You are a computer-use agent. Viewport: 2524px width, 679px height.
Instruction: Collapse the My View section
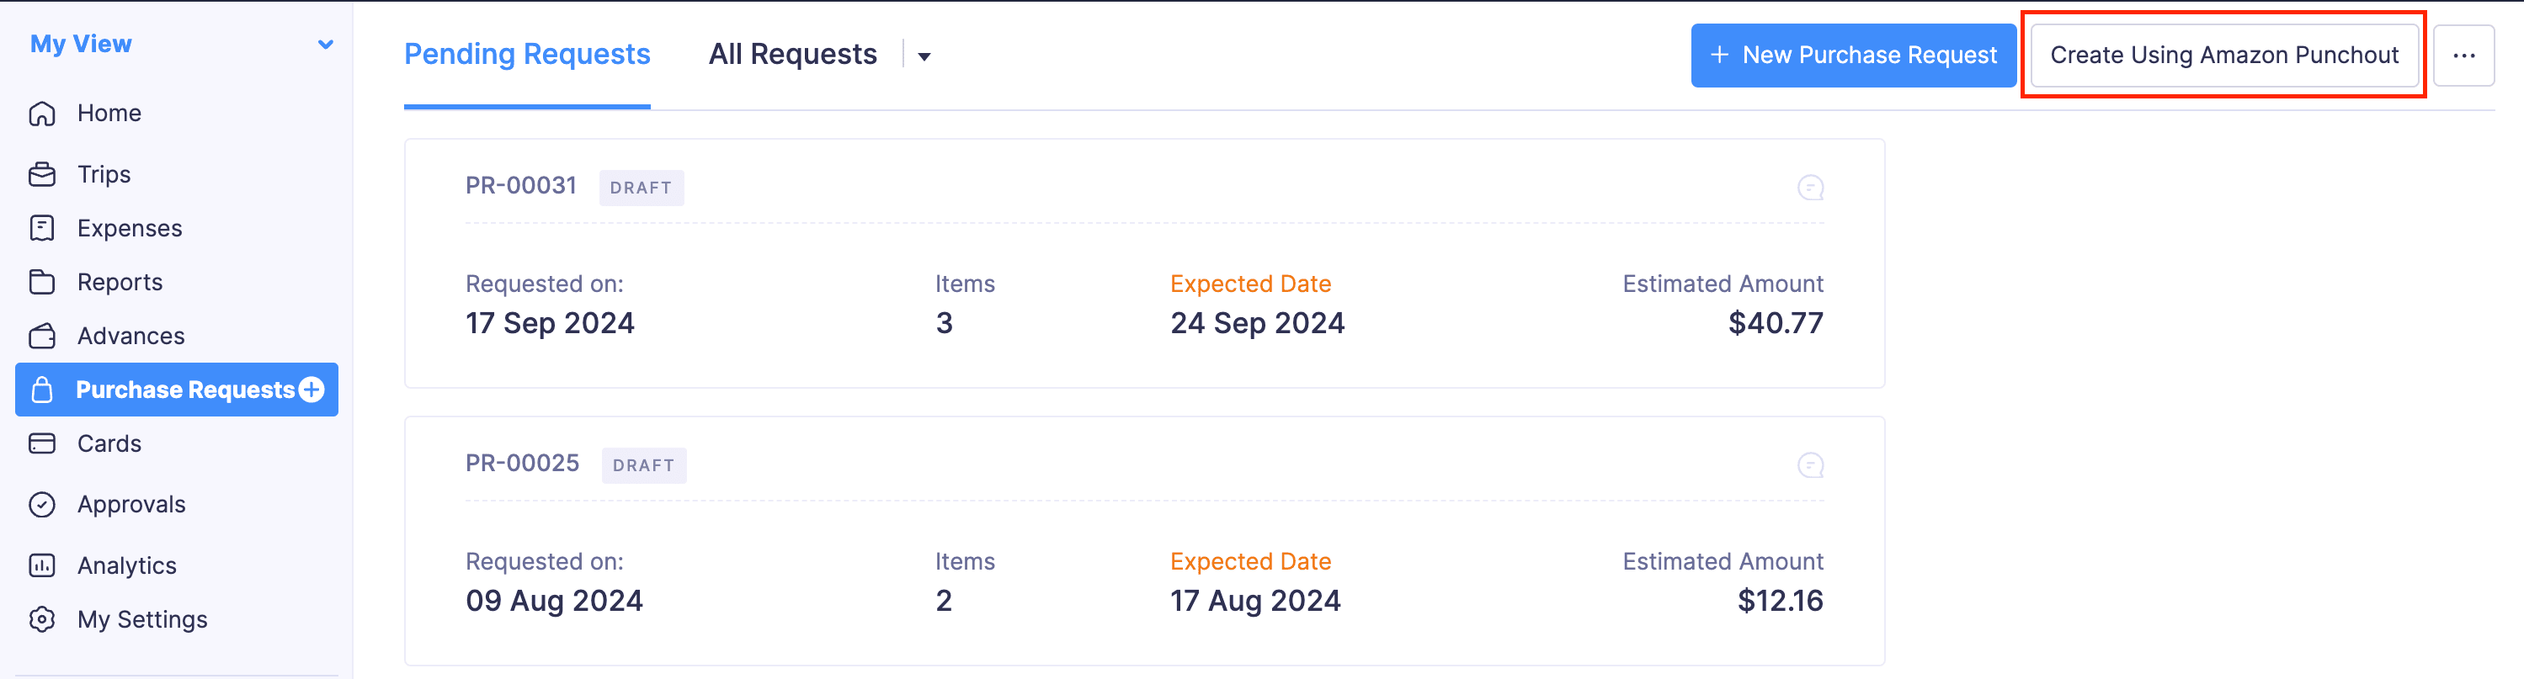coord(325,43)
